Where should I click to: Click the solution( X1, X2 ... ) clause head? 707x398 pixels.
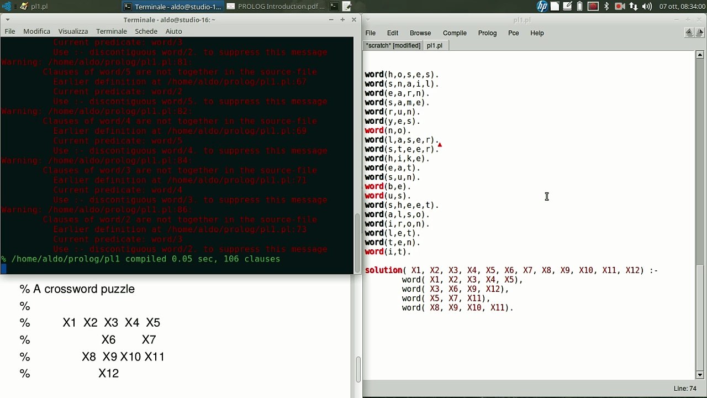coord(511,270)
